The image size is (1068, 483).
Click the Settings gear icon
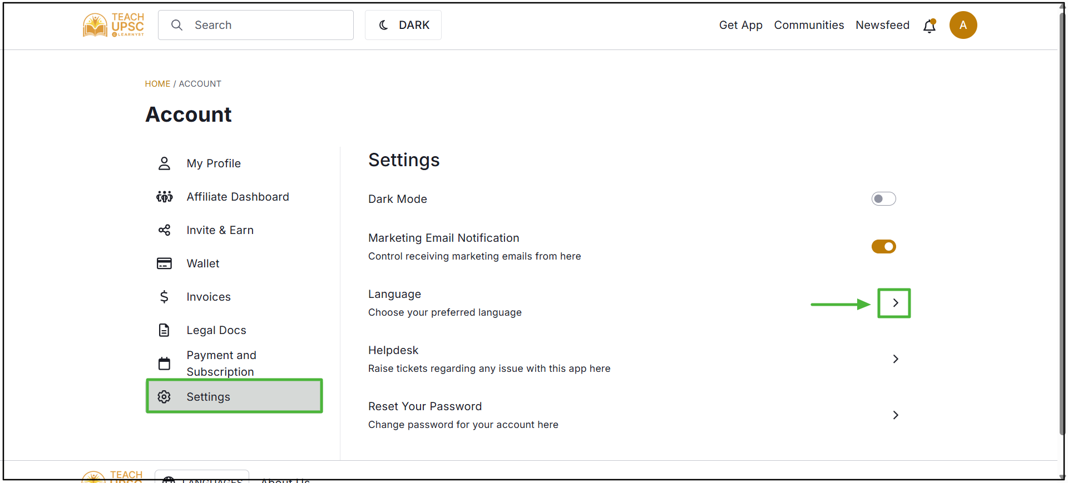[164, 397]
